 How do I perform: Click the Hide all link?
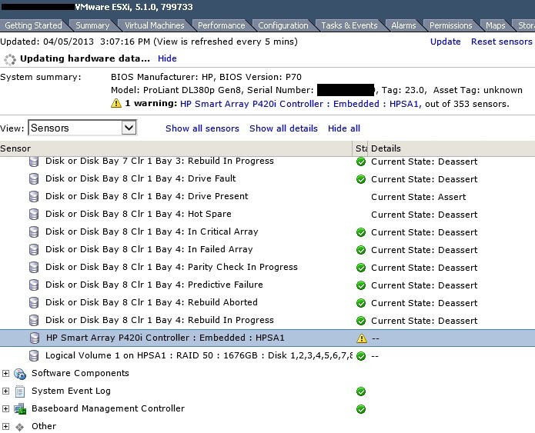[344, 128]
